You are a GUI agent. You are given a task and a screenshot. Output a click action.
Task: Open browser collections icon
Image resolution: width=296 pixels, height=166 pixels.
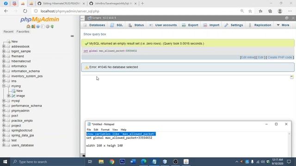tap(270, 11)
